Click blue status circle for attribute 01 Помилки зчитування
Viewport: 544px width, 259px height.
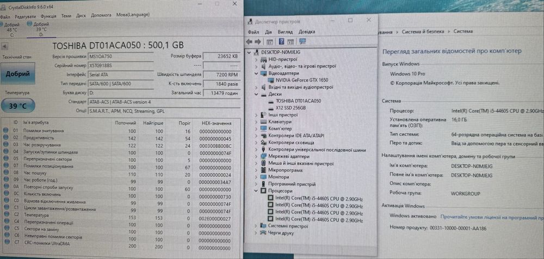[5, 131]
